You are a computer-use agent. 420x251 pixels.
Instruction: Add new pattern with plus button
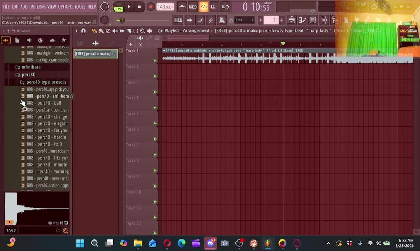282,20
